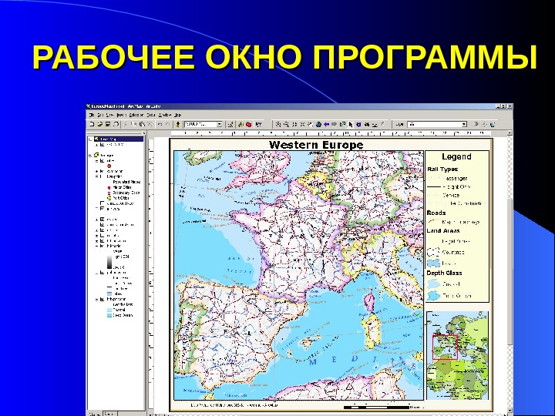Image resolution: width=555 pixels, height=416 pixels.
Task: Open the Editor toolbar icon after scale box
Action: (x=230, y=124)
